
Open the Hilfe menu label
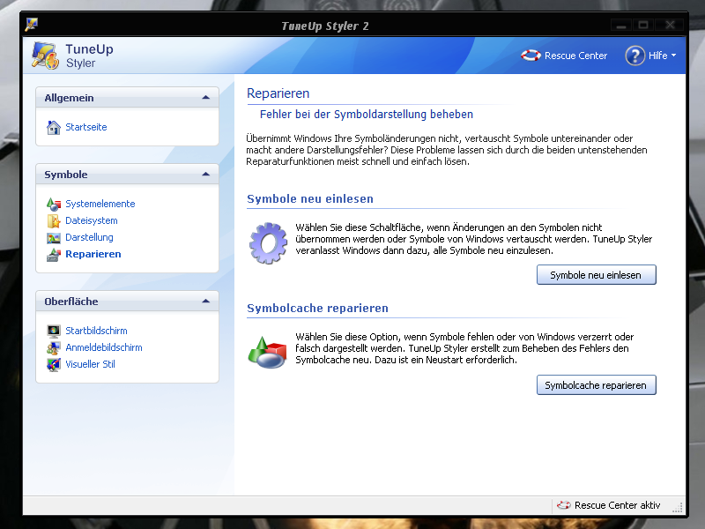tap(657, 56)
